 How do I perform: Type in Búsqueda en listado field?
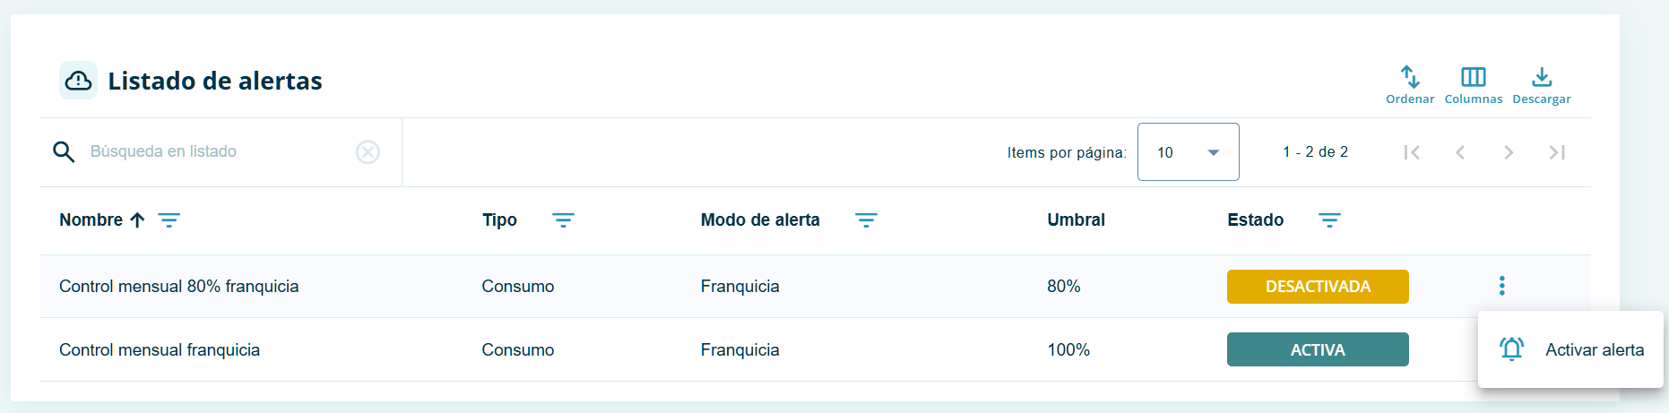point(215,152)
